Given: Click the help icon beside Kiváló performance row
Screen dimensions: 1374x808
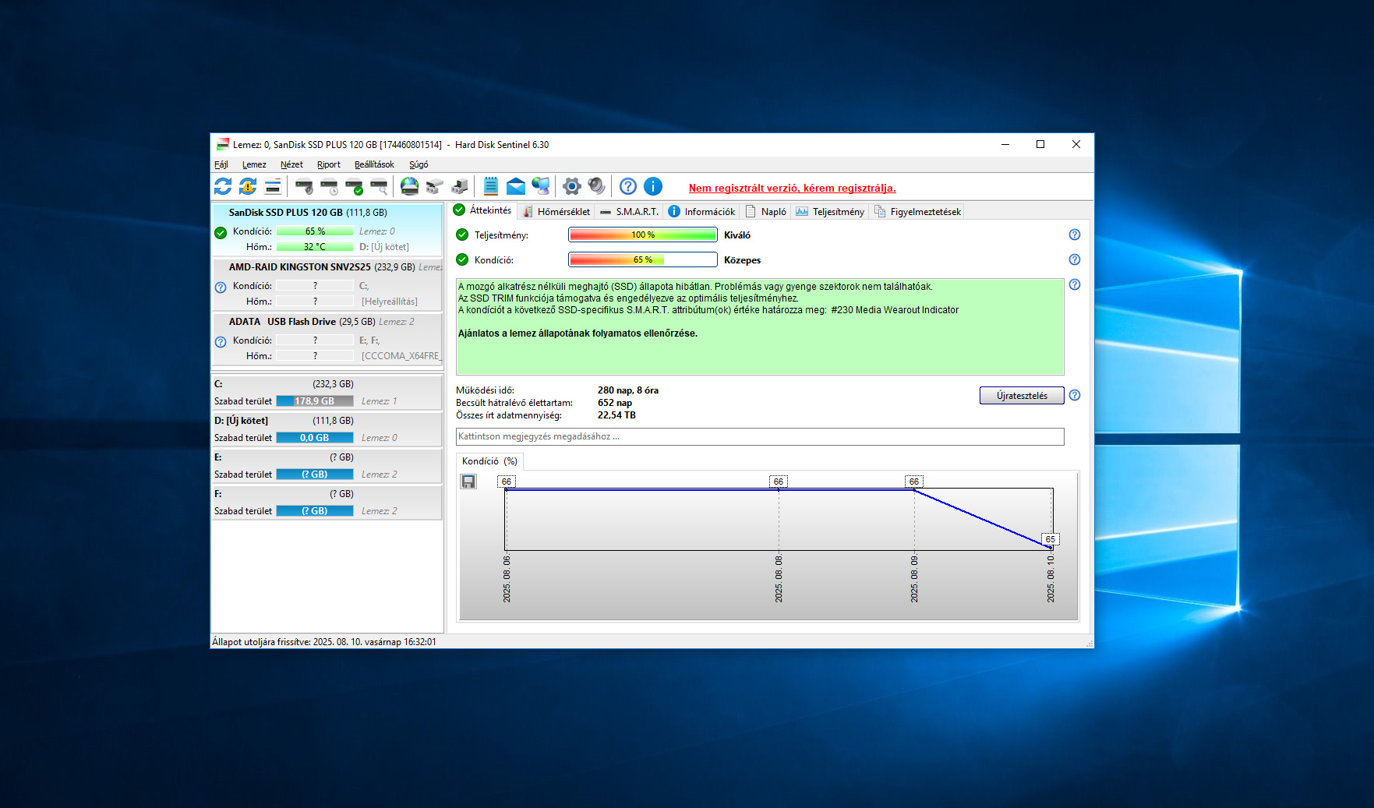Looking at the screenshot, I should point(1075,235).
